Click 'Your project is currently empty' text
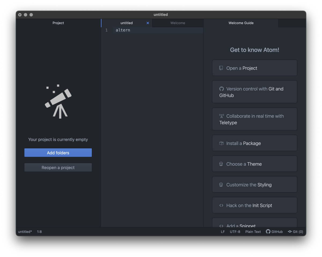This screenshot has width=322, height=257. click(58, 140)
